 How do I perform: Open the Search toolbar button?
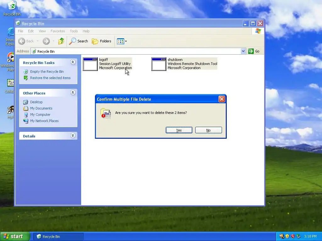click(78, 41)
